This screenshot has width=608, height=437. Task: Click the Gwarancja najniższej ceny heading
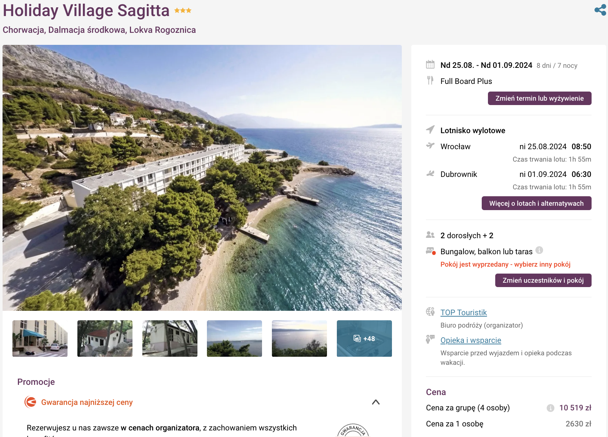pyautogui.click(x=87, y=402)
